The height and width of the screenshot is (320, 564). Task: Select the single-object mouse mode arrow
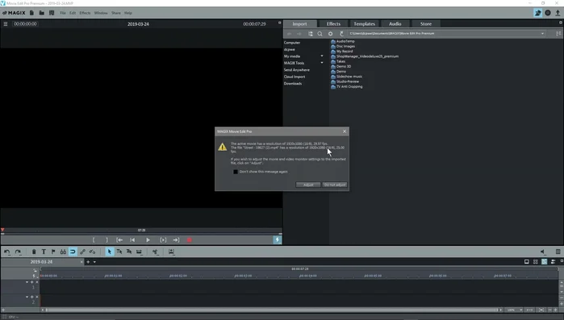tap(110, 251)
